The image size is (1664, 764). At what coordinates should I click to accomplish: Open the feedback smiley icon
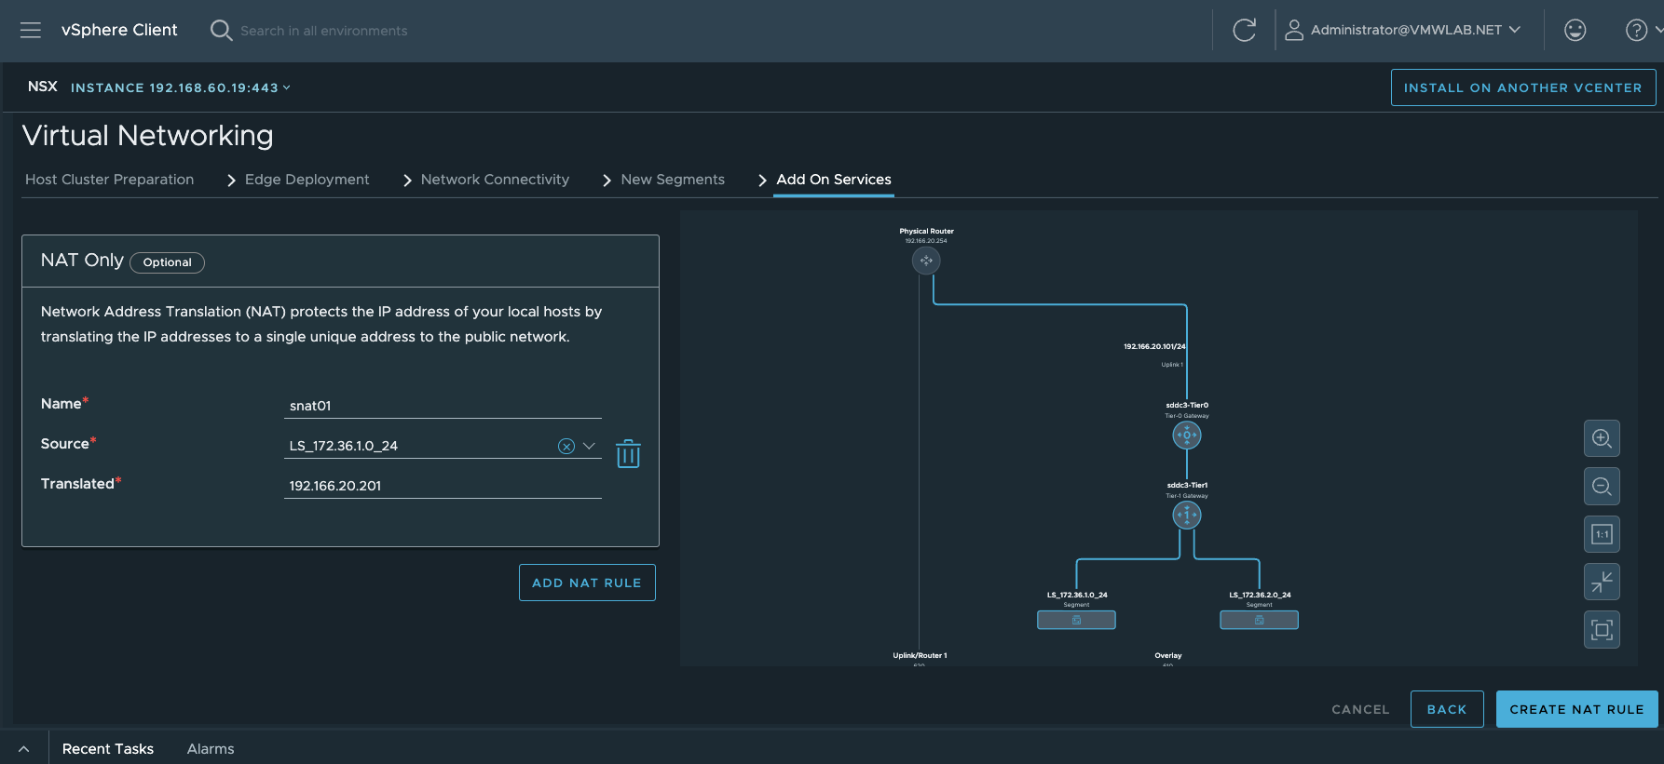[x=1575, y=30]
